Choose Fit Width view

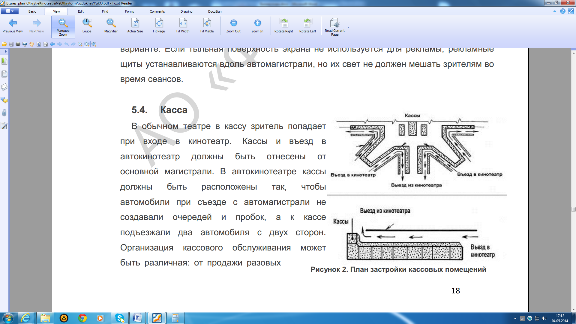[x=183, y=26]
